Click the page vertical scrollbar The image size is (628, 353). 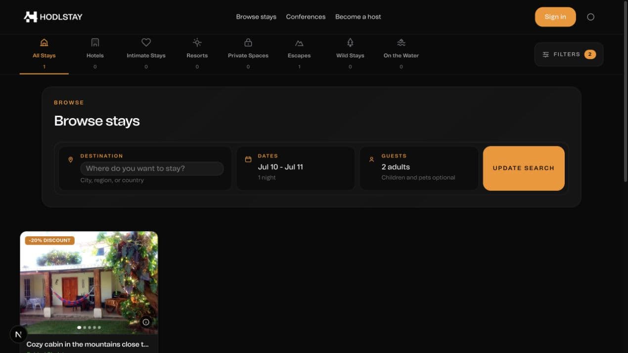click(x=625, y=91)
